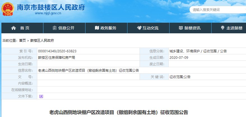Click the home icon in navigation bar
Screen dimensions: 246x117
point(13,28)
